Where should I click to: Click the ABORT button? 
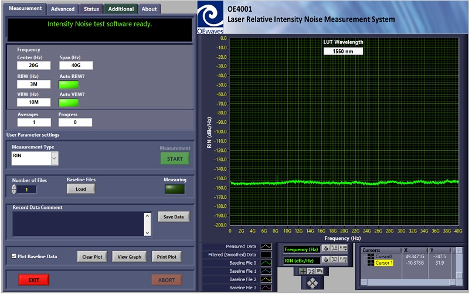(x=166, y=280)
